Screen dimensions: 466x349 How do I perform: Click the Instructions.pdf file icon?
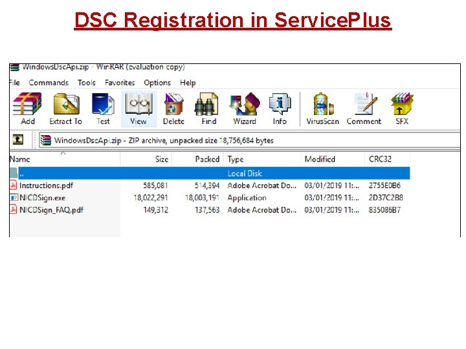[x=13, y=185]
